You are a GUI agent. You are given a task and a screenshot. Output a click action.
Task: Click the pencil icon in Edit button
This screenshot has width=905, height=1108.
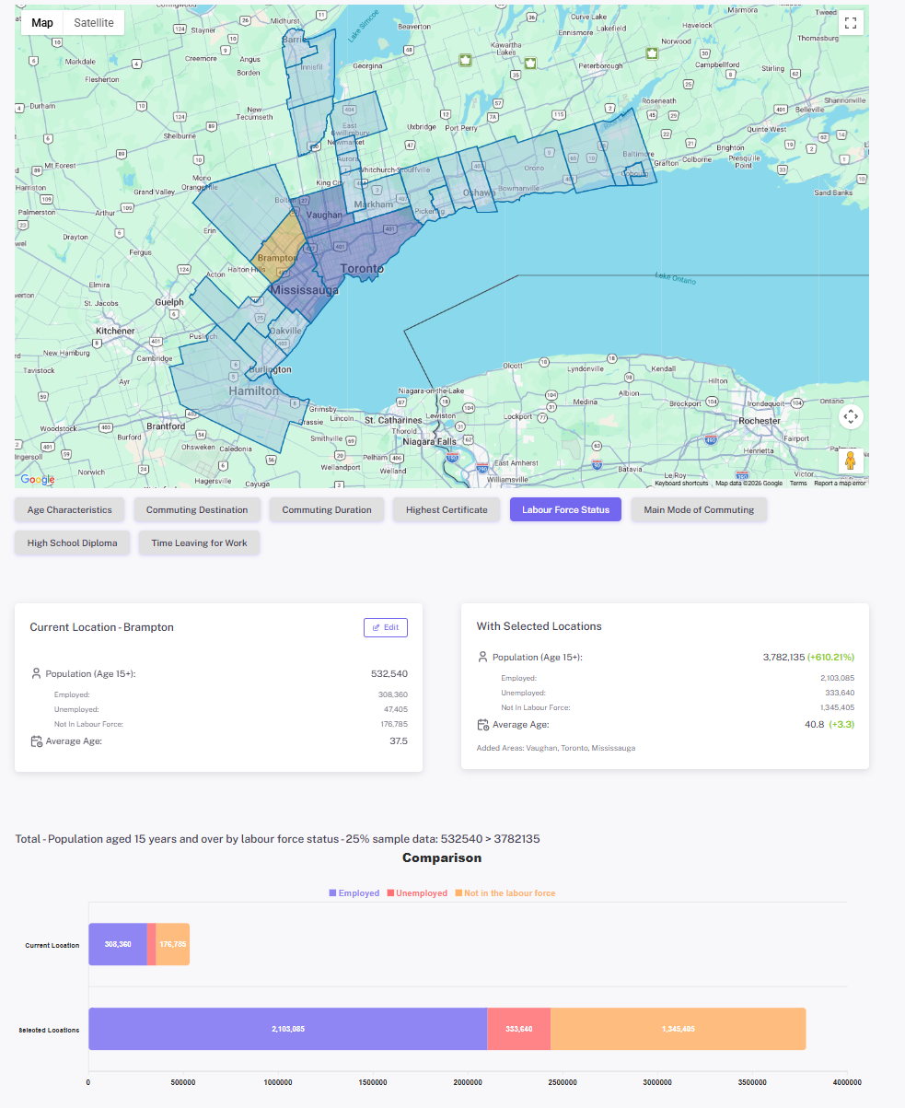point(377,627)
